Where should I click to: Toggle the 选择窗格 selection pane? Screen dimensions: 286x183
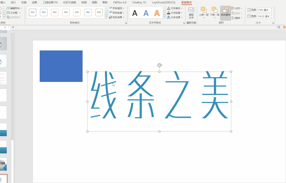coord(225,11)
